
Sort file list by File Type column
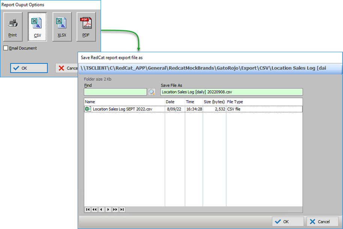(264, 102)
